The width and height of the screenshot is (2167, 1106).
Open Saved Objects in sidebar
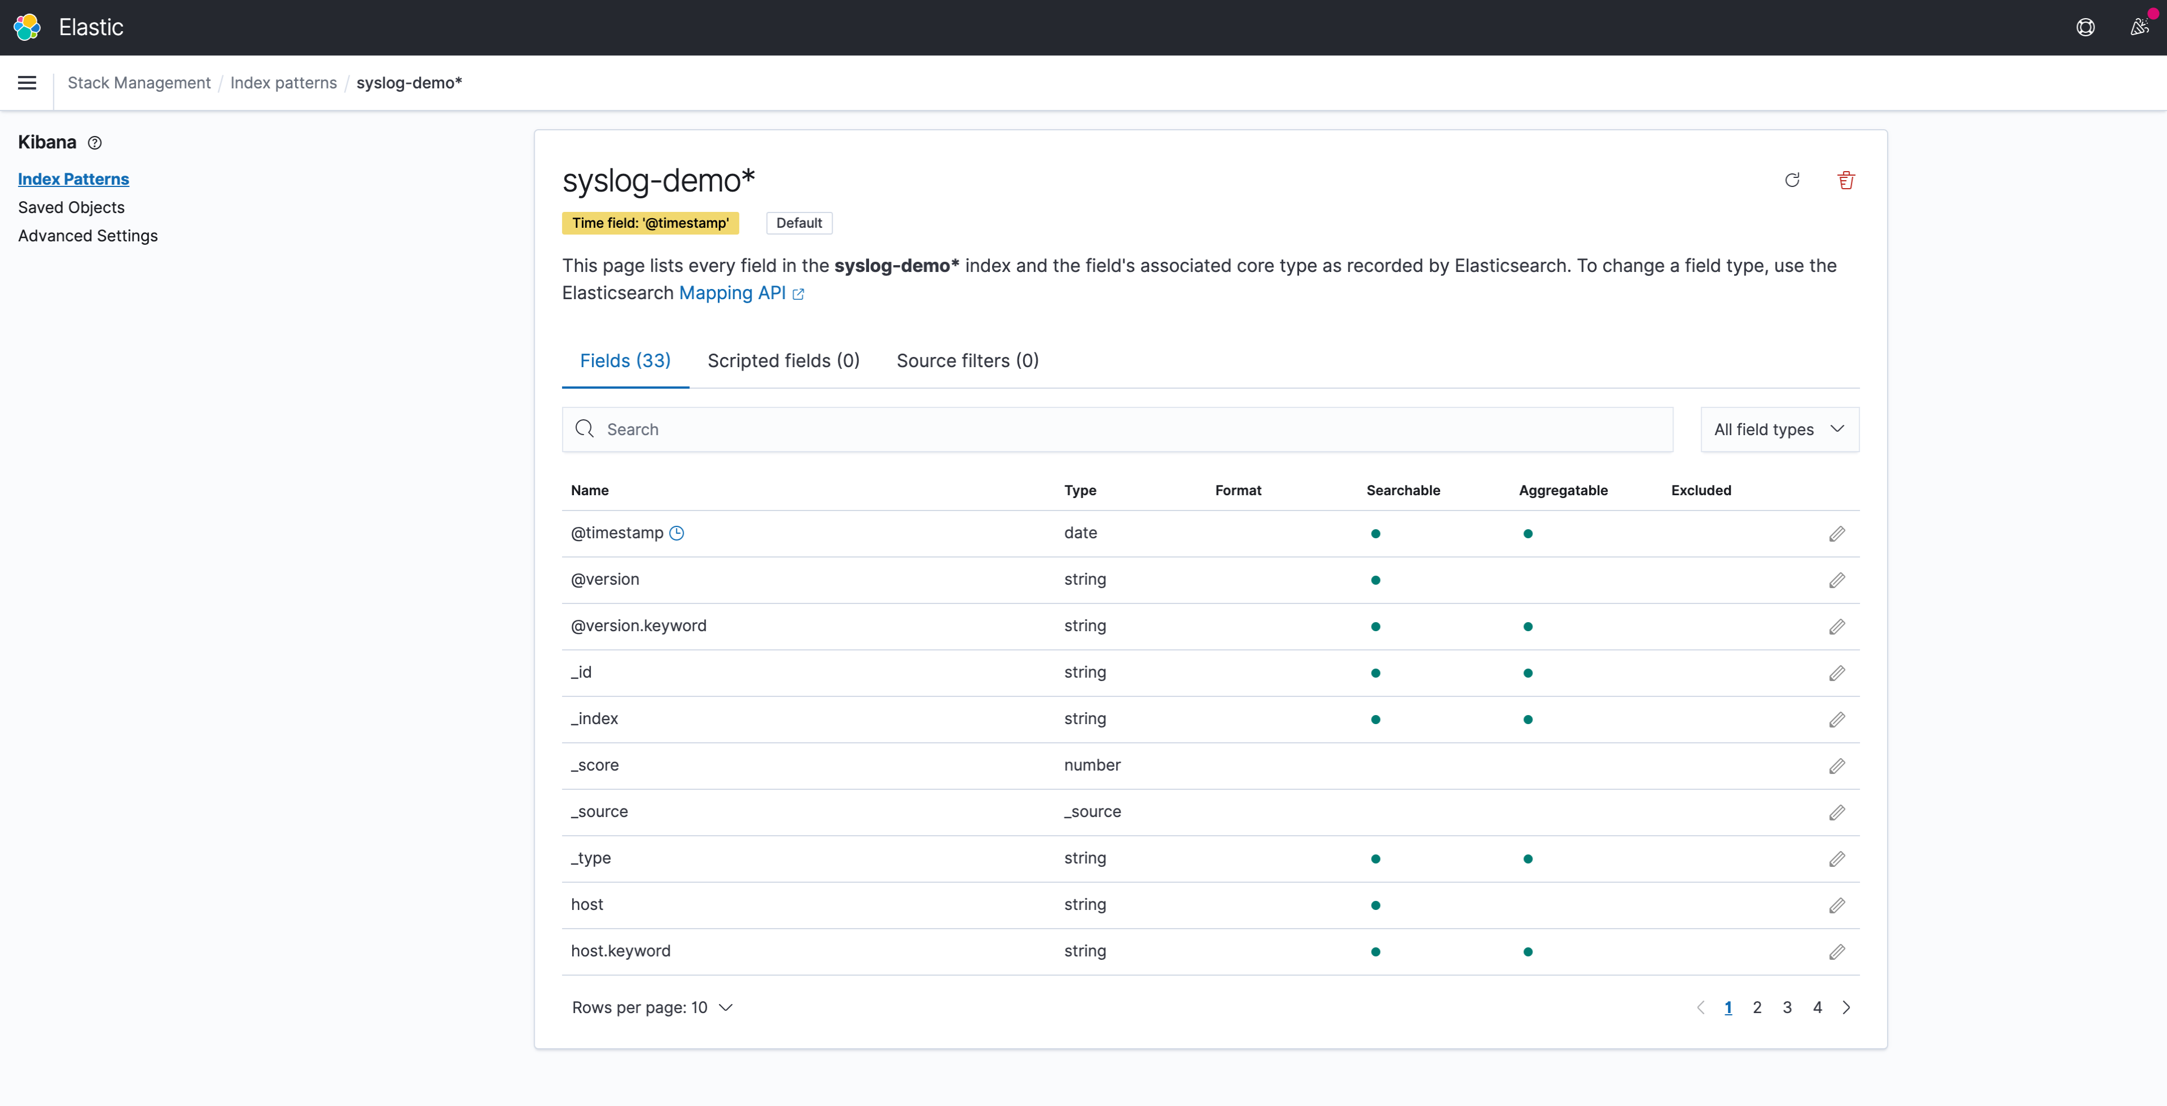(x=71, y=208)
